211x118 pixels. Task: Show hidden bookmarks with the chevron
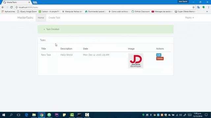207,12
